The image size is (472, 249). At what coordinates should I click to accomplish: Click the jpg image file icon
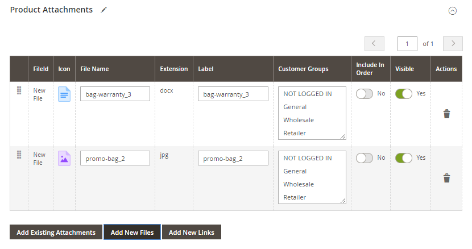tap(64, 158)
